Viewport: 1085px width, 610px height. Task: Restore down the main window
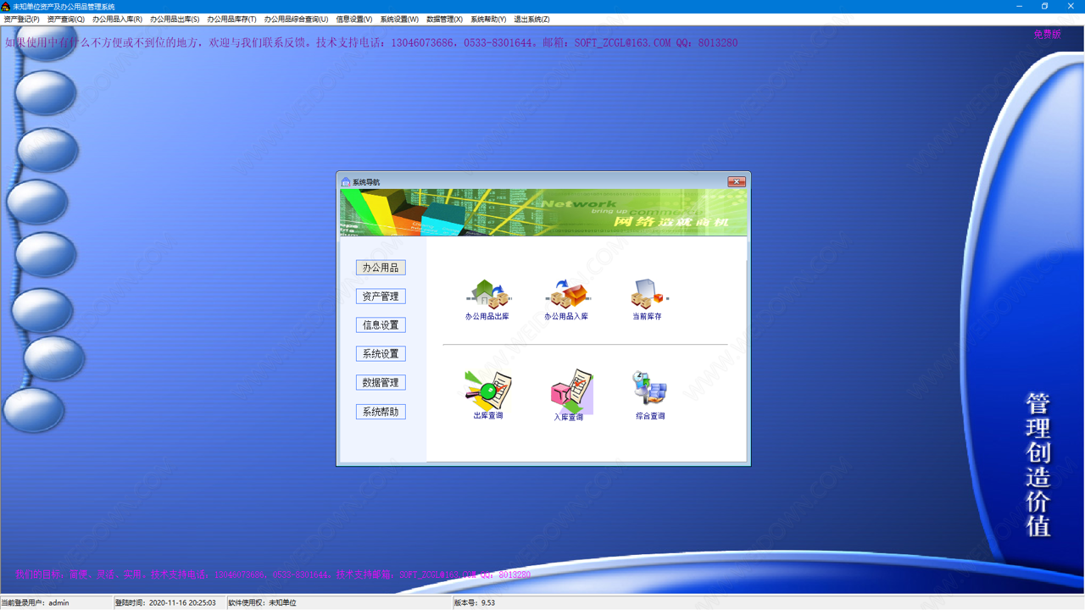point(1044,6)
